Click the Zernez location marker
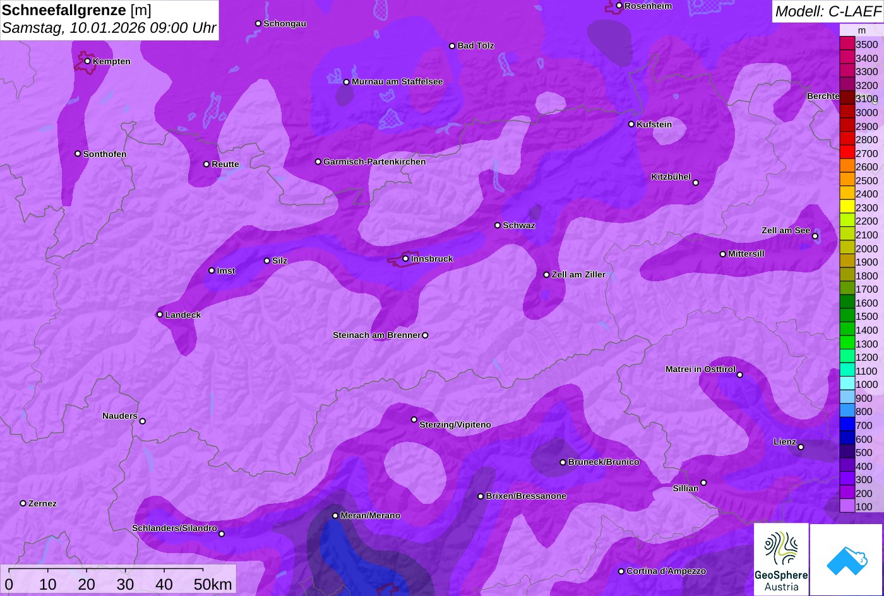The height and width of the screenshot is (596, 884). pyautogui.click(x=23, y=503)
